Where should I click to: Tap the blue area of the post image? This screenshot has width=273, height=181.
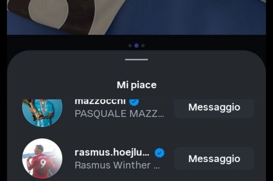[x=191, y=17]
